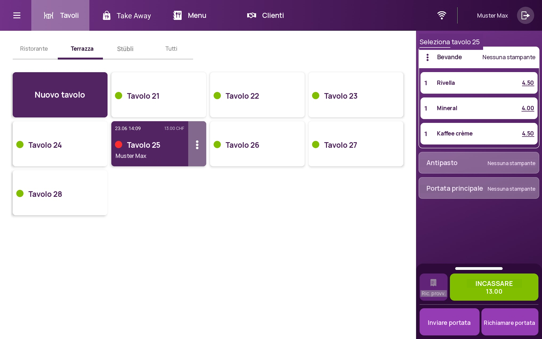This screenshot has width=542, height=339.
Task: Log out with the exit icon
Action: click(x=525, y=15)
